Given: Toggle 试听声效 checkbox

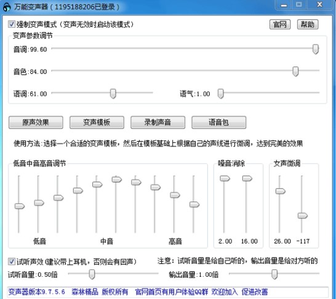Looking at the screenshot, I should coord(11,261).
